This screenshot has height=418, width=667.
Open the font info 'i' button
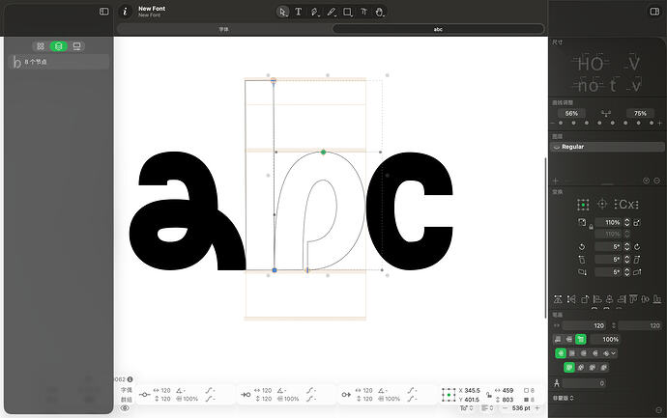pos(125,12)
